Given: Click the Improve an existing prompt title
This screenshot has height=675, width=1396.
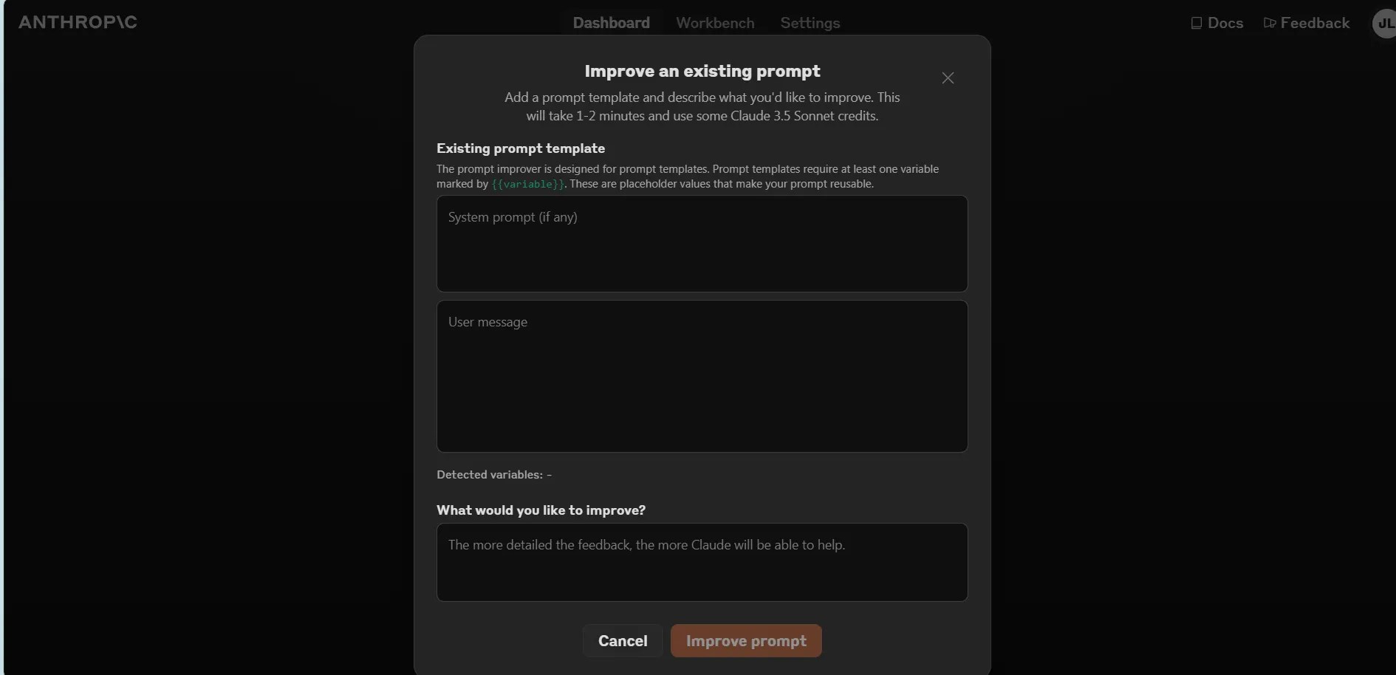Looking at the screenshot, I should click(x=702, y=71).
